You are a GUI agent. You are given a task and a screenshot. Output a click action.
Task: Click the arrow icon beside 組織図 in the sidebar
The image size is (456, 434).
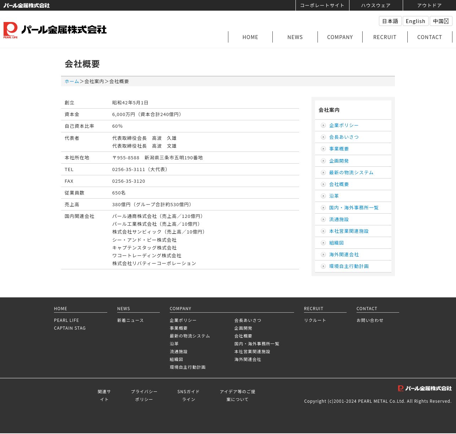[323, 243]
